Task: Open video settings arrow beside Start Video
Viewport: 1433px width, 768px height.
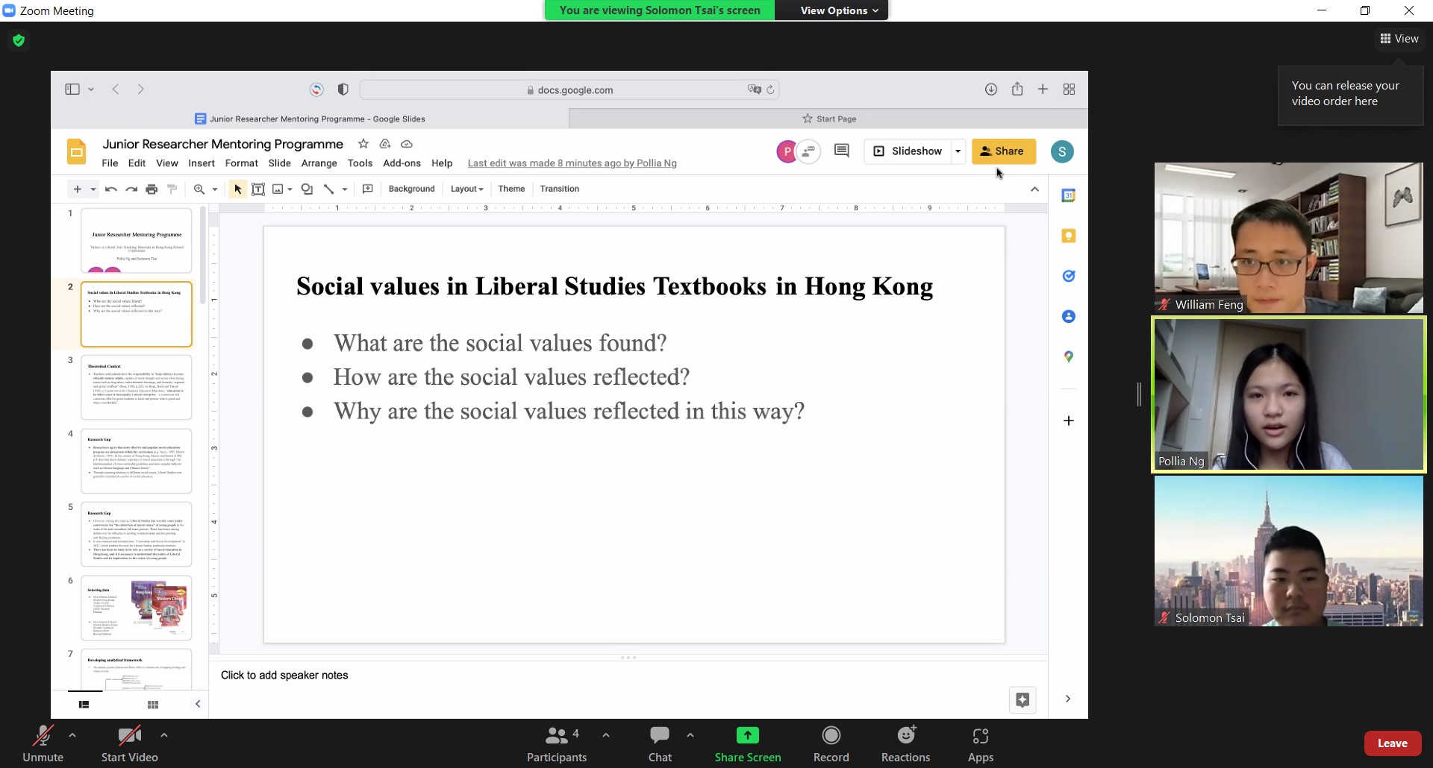Action: pyautogui.click(x=164, y=735)
